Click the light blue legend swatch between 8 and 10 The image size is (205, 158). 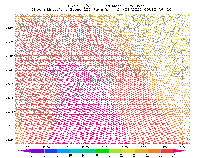[64, 151]
